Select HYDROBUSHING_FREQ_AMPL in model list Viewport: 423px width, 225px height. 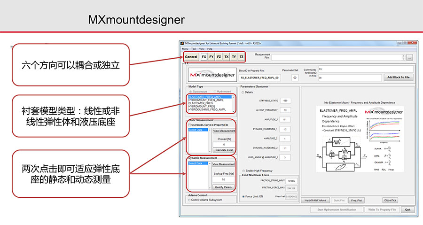tap(210, 109)
